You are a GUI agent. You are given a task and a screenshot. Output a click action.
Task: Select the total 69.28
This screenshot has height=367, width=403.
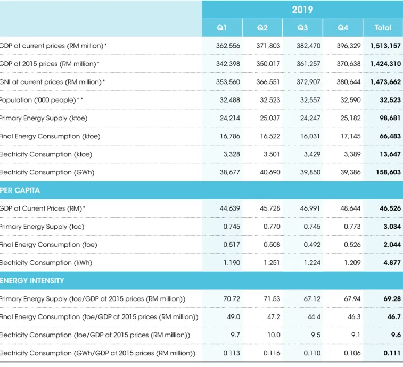[x=392, y=299]
